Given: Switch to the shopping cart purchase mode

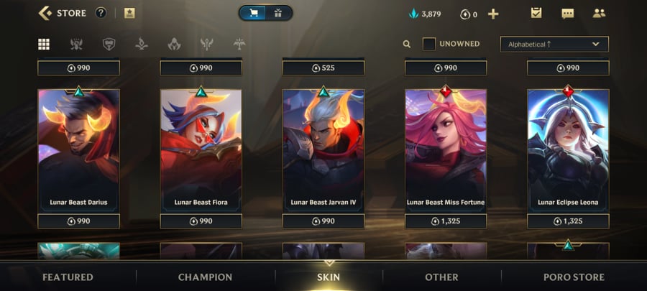Looking at the screenshot, I should tap(253, 13).
